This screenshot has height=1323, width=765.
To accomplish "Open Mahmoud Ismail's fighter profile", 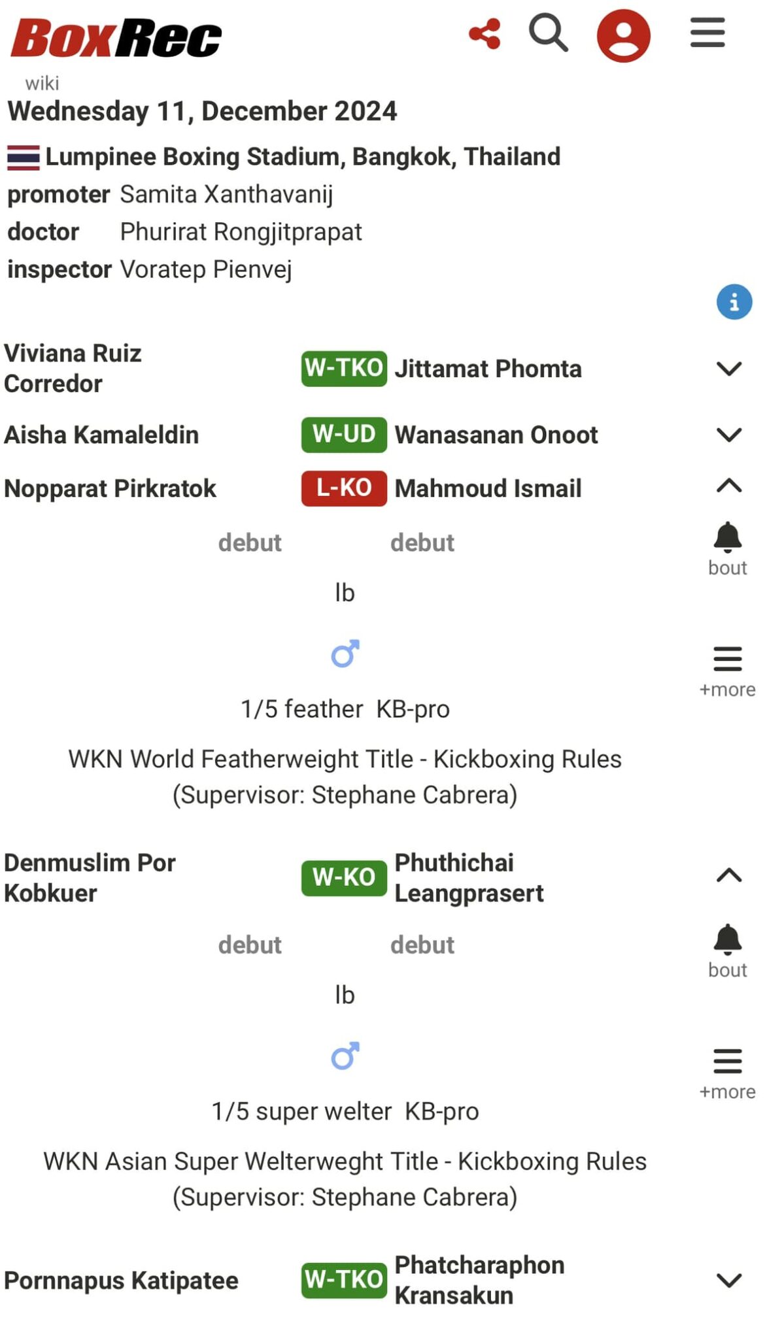I will pos(488,488).
